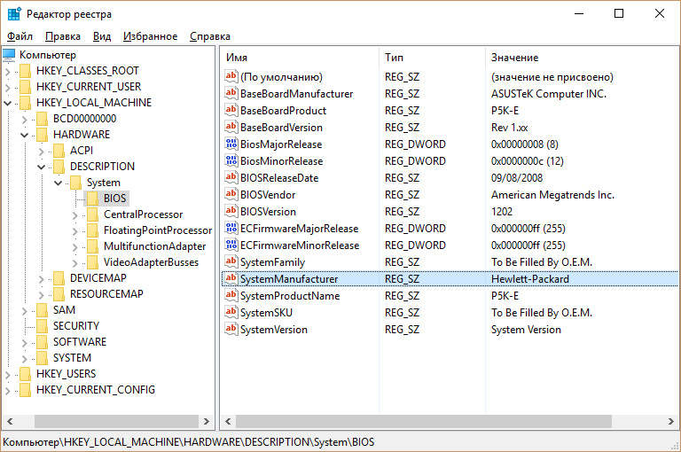Select the HKEY_CURRENT_CONFIG tree item
This screenshot has width=681, height=452.
tap(95, 390)
